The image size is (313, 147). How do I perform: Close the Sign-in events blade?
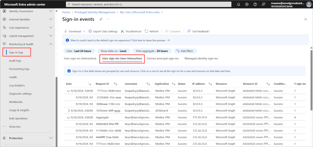point(305,19)
